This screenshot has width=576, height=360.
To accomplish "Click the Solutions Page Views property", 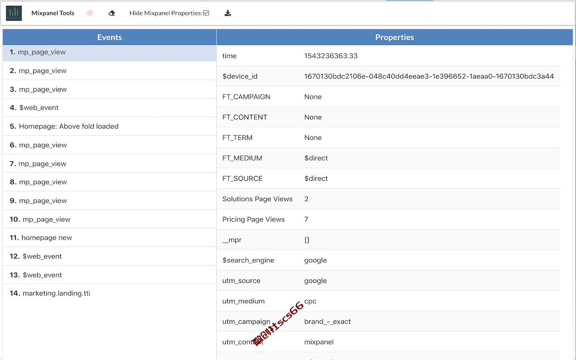I will (257, 199).
